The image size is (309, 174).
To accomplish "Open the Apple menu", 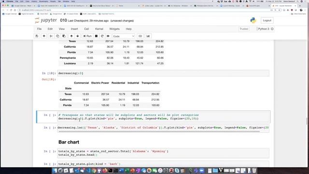I will (x=3, y=1).
